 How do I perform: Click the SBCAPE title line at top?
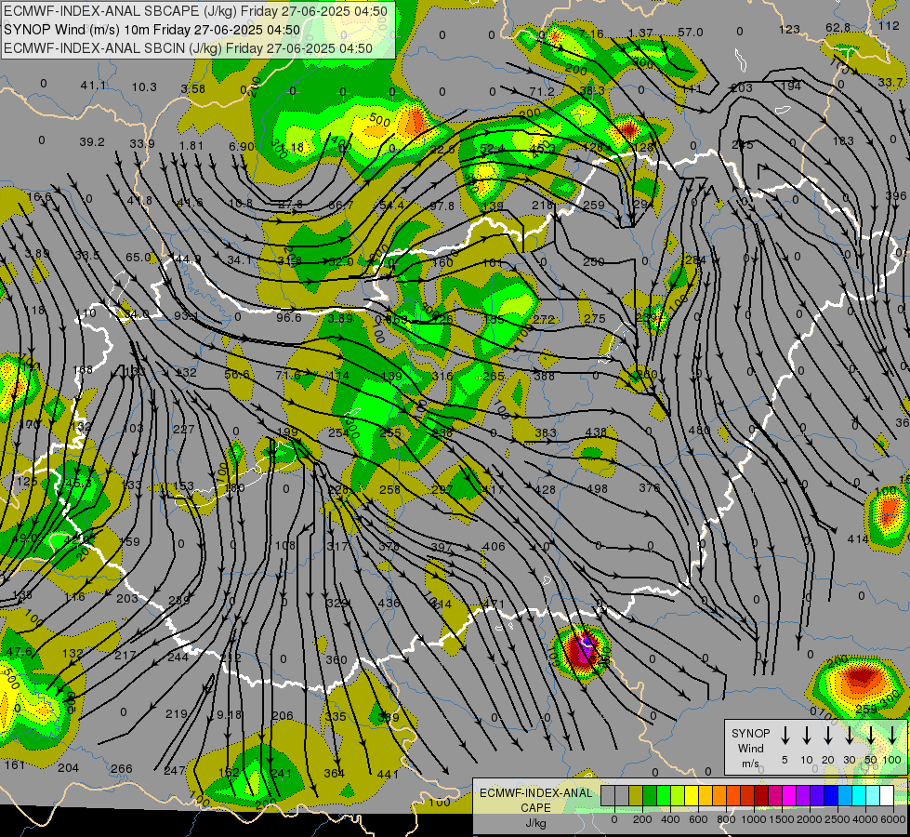(x=195, y=10)
